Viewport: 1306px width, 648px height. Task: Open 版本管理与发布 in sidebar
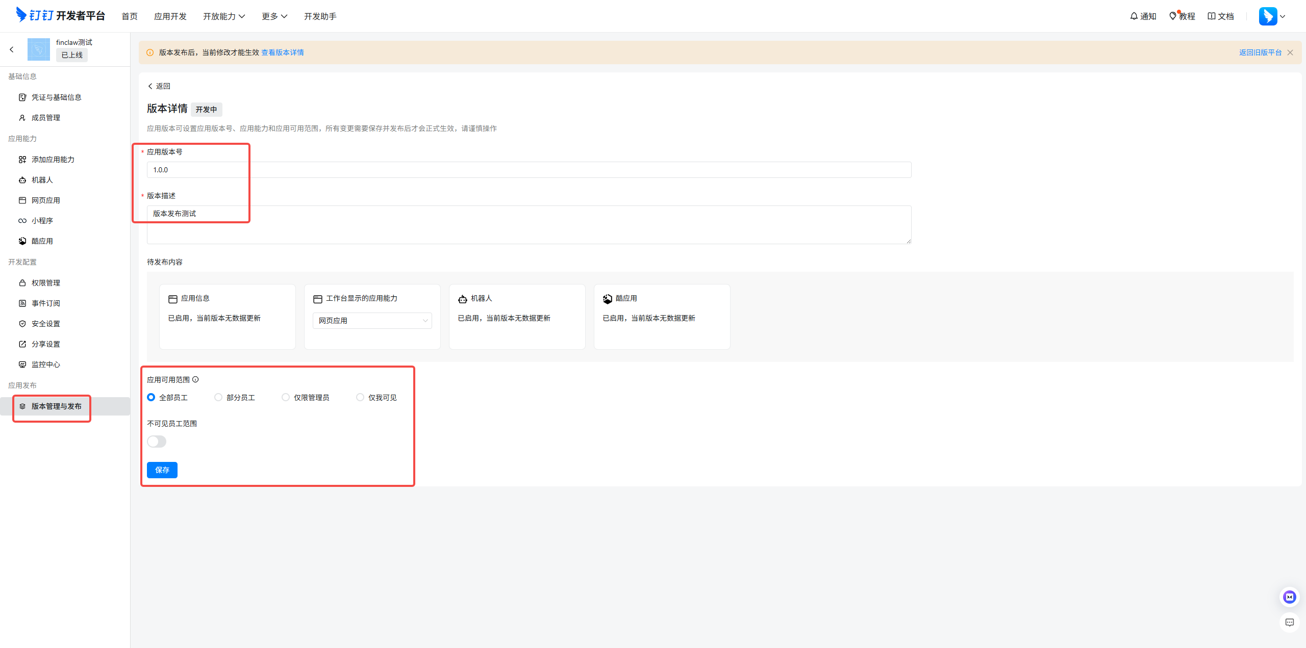coord(65,406)
